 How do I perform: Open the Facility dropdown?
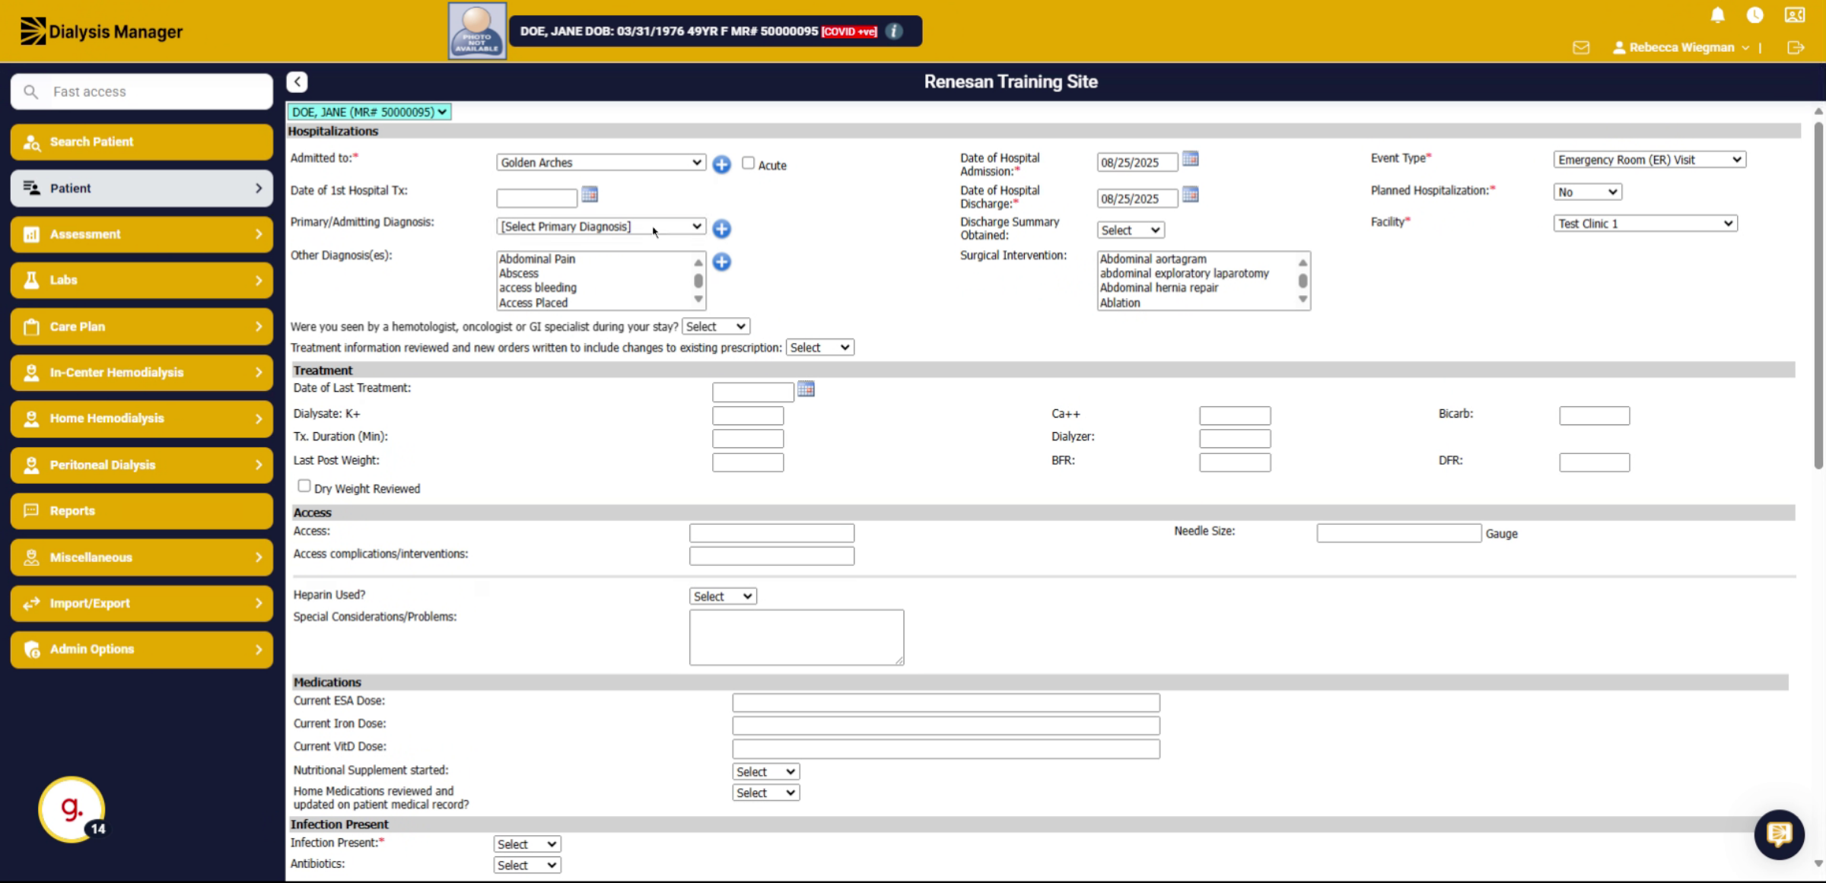coord(1645,224)
